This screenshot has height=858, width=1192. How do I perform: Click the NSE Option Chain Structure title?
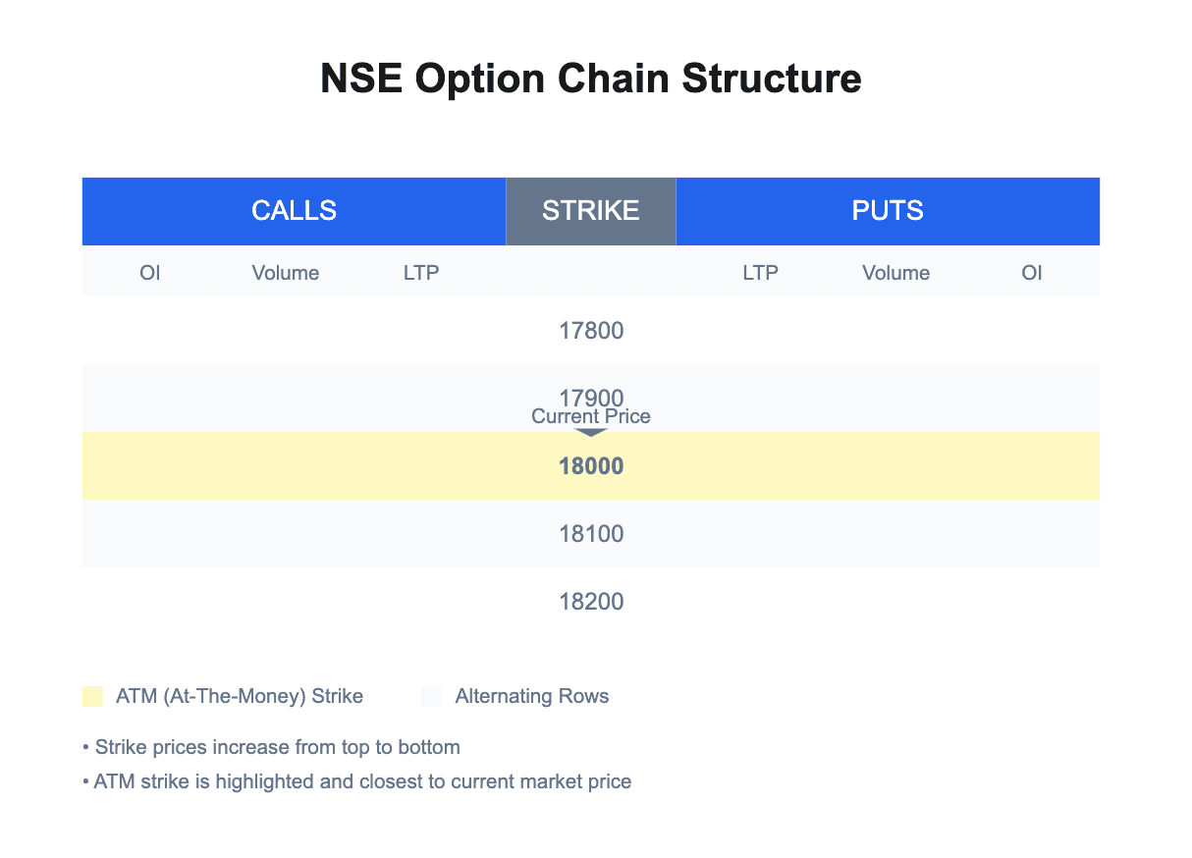tap(591, 79)
